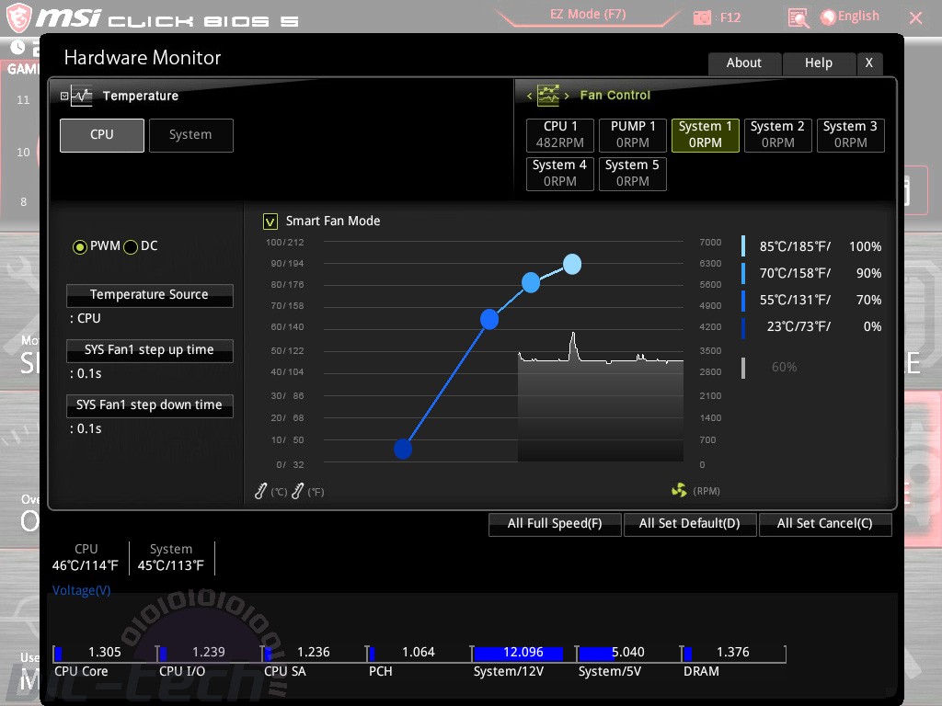
Task: Click the System/12V 12.096 voltage bar
Action: 523,653
